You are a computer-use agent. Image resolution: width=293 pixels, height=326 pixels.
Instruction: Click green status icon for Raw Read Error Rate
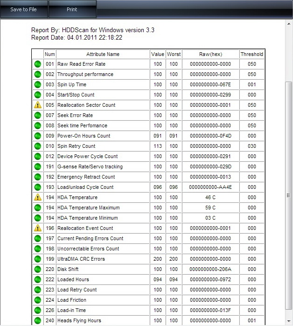(38, 64)
